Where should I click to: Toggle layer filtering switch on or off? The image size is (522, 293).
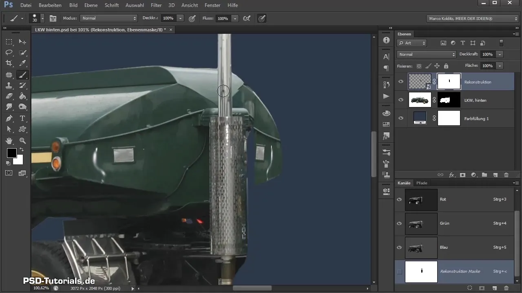click(502, 43)
